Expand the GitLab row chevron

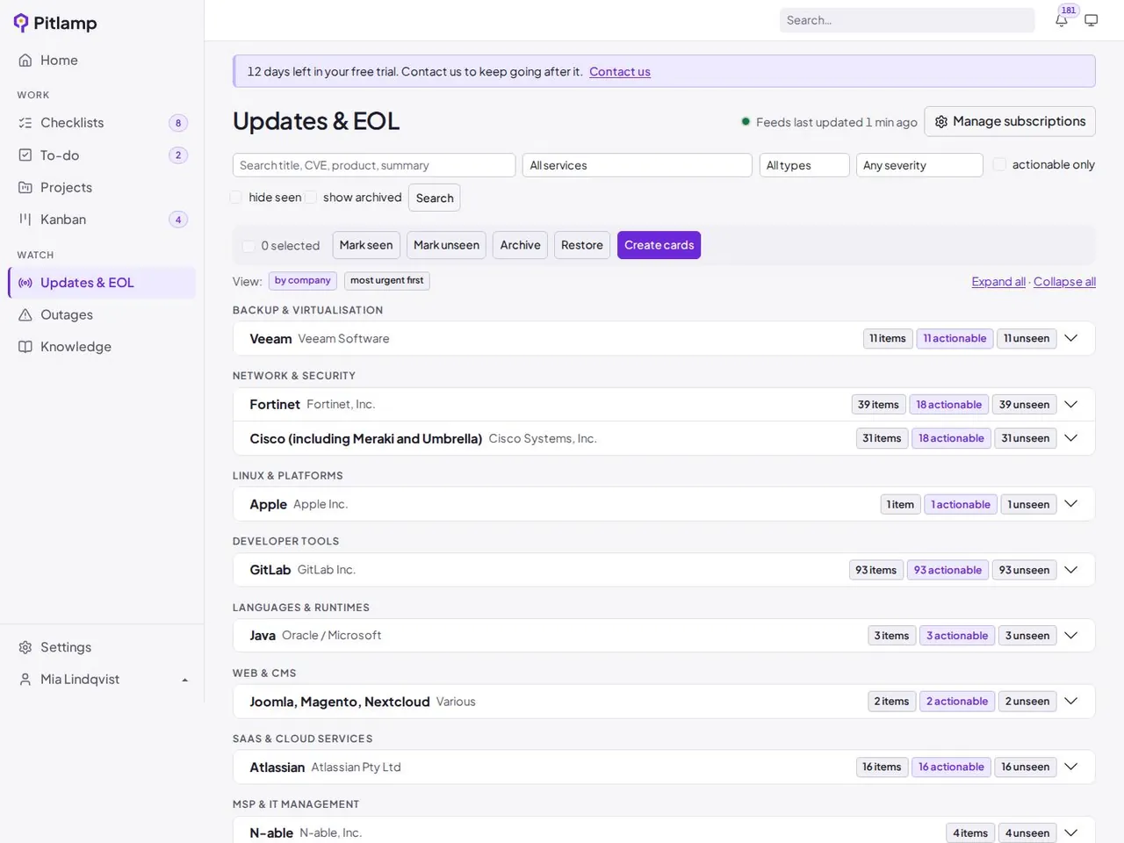point(1071,570)
